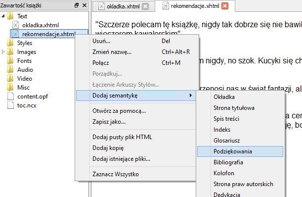The height and width of the screenshot is (197, 302).
Task: Choose Zapisz jako... menu entry
Action: click(x=136, y=122)
